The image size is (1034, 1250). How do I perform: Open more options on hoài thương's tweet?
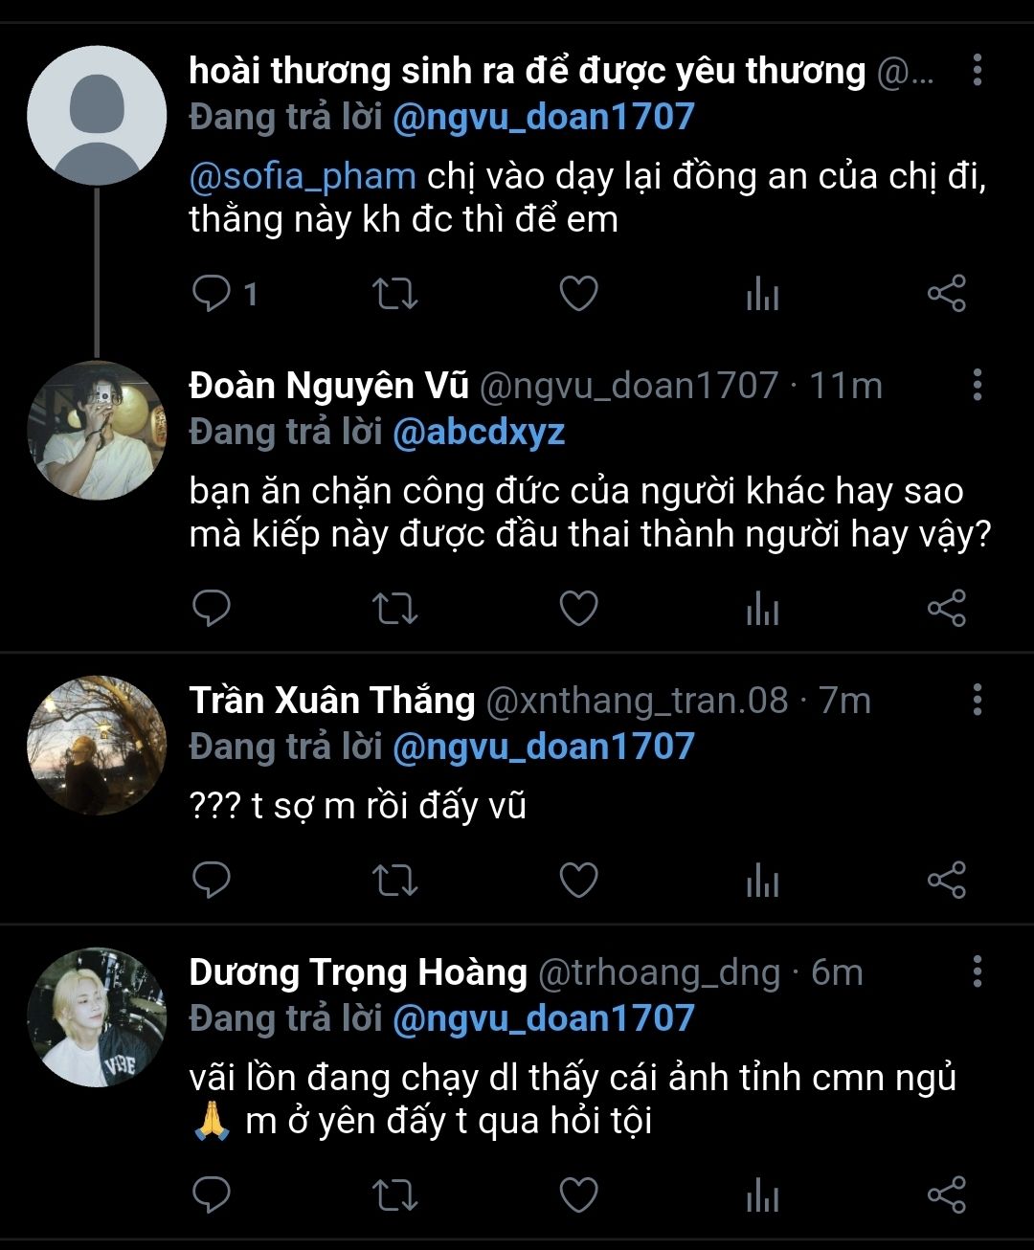point(977,70)
